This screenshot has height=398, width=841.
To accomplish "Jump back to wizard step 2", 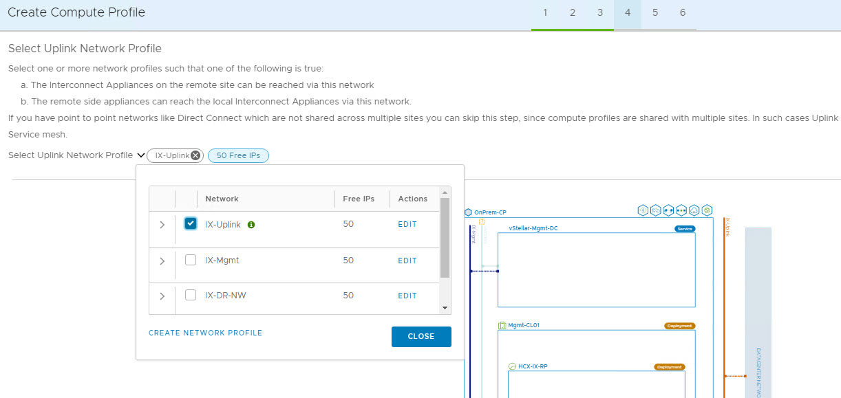I will 573,13.
